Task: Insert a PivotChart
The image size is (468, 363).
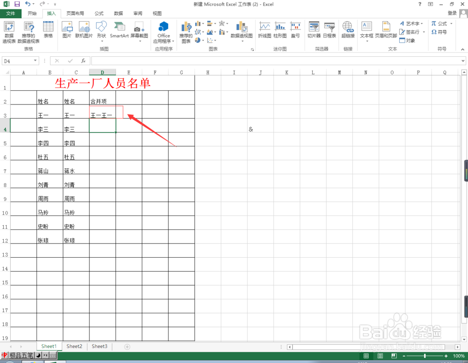Action: [x=242, y=31]
